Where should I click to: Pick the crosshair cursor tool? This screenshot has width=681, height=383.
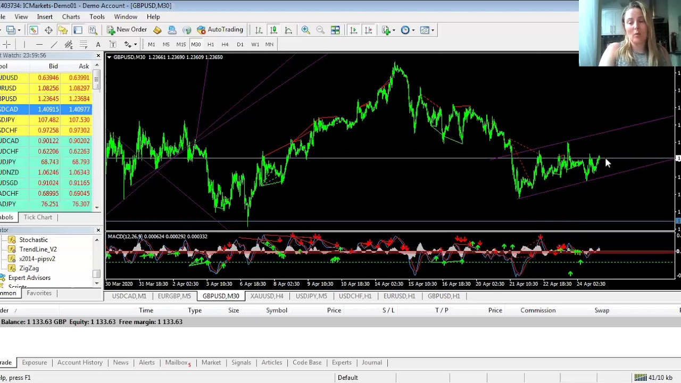coord(6,44)
